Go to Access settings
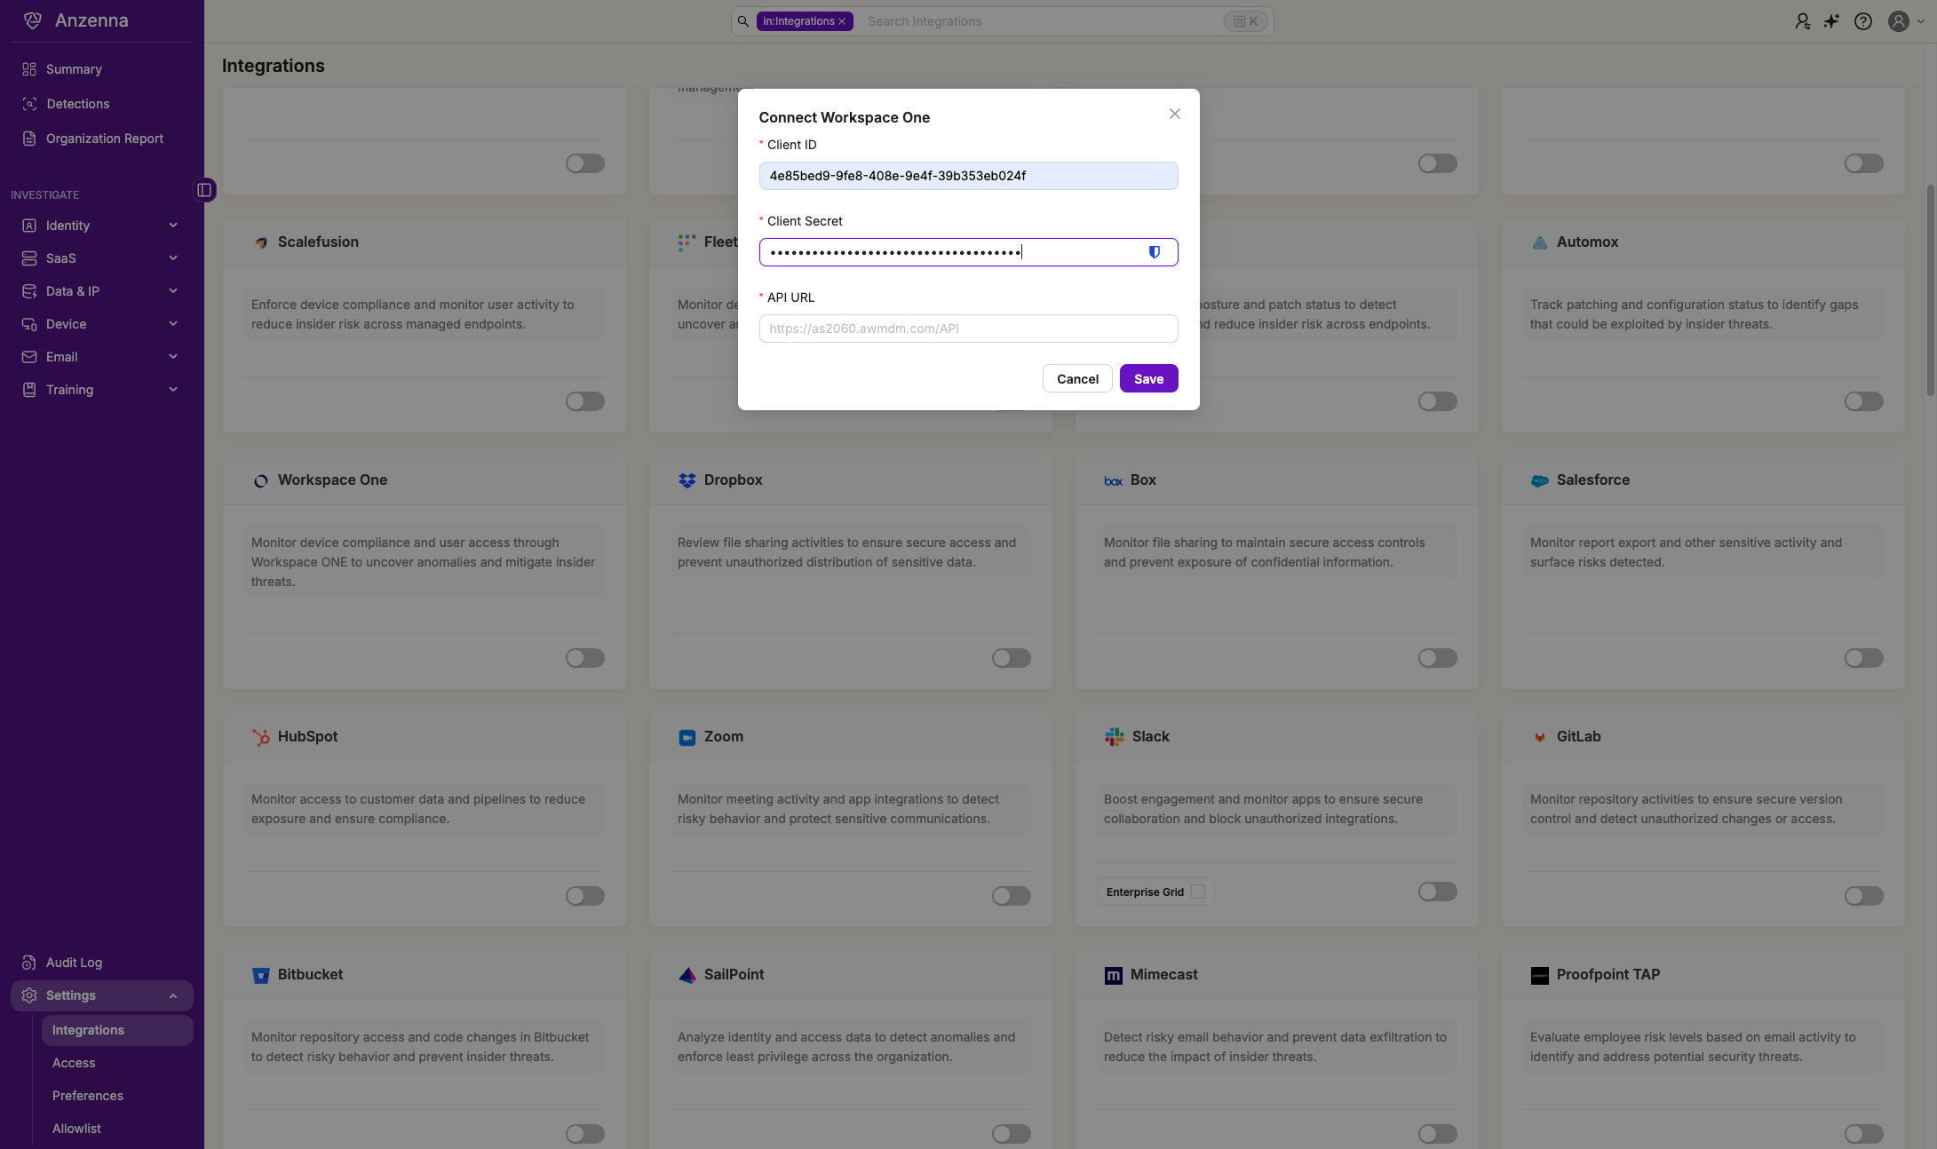Screen dimensions: 1937x1149 [x=74, y=1063]
